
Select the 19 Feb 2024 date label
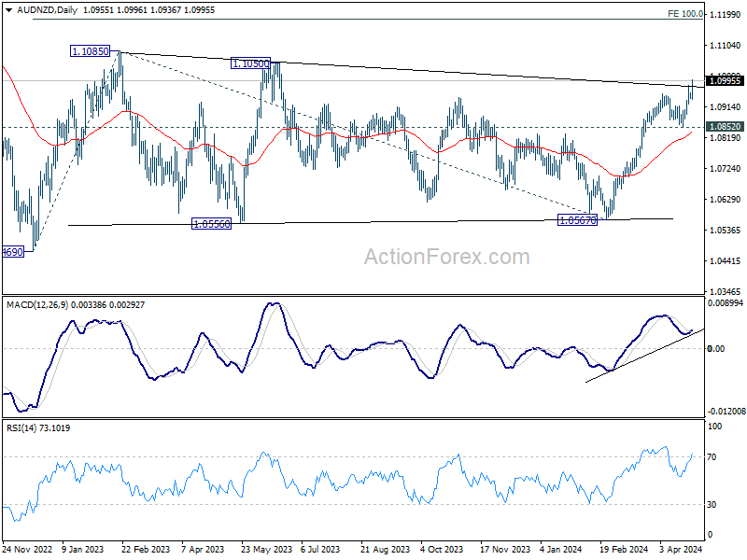(x=624, y=549)
